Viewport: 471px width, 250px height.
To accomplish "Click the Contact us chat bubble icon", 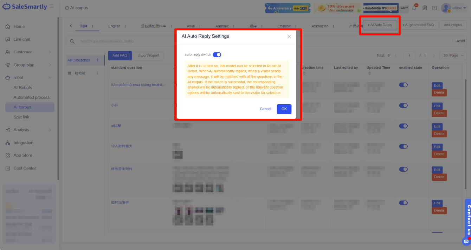I will click(466, 241).
